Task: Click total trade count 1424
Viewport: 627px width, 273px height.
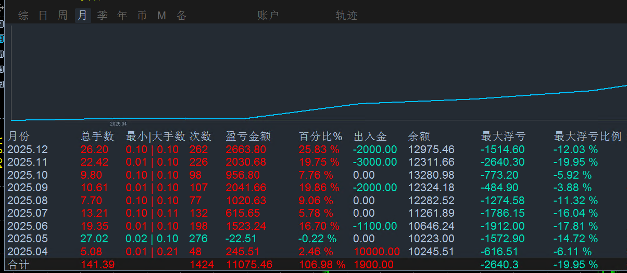Action: 202,265
